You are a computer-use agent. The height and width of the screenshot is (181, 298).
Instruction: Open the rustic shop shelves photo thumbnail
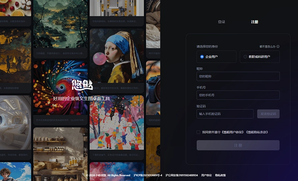[60, 154]
